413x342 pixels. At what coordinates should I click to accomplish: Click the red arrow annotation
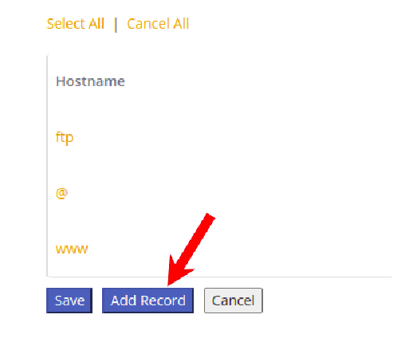coord(190,250)
